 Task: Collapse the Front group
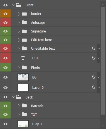click(x=14, y=5)
